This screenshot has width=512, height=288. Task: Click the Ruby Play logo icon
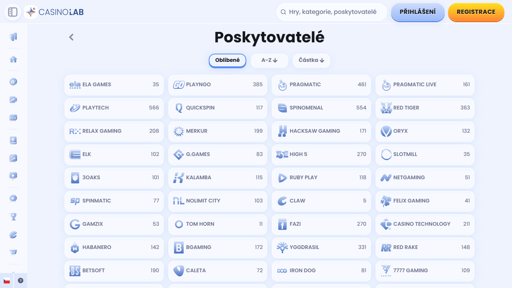(282, 178)
